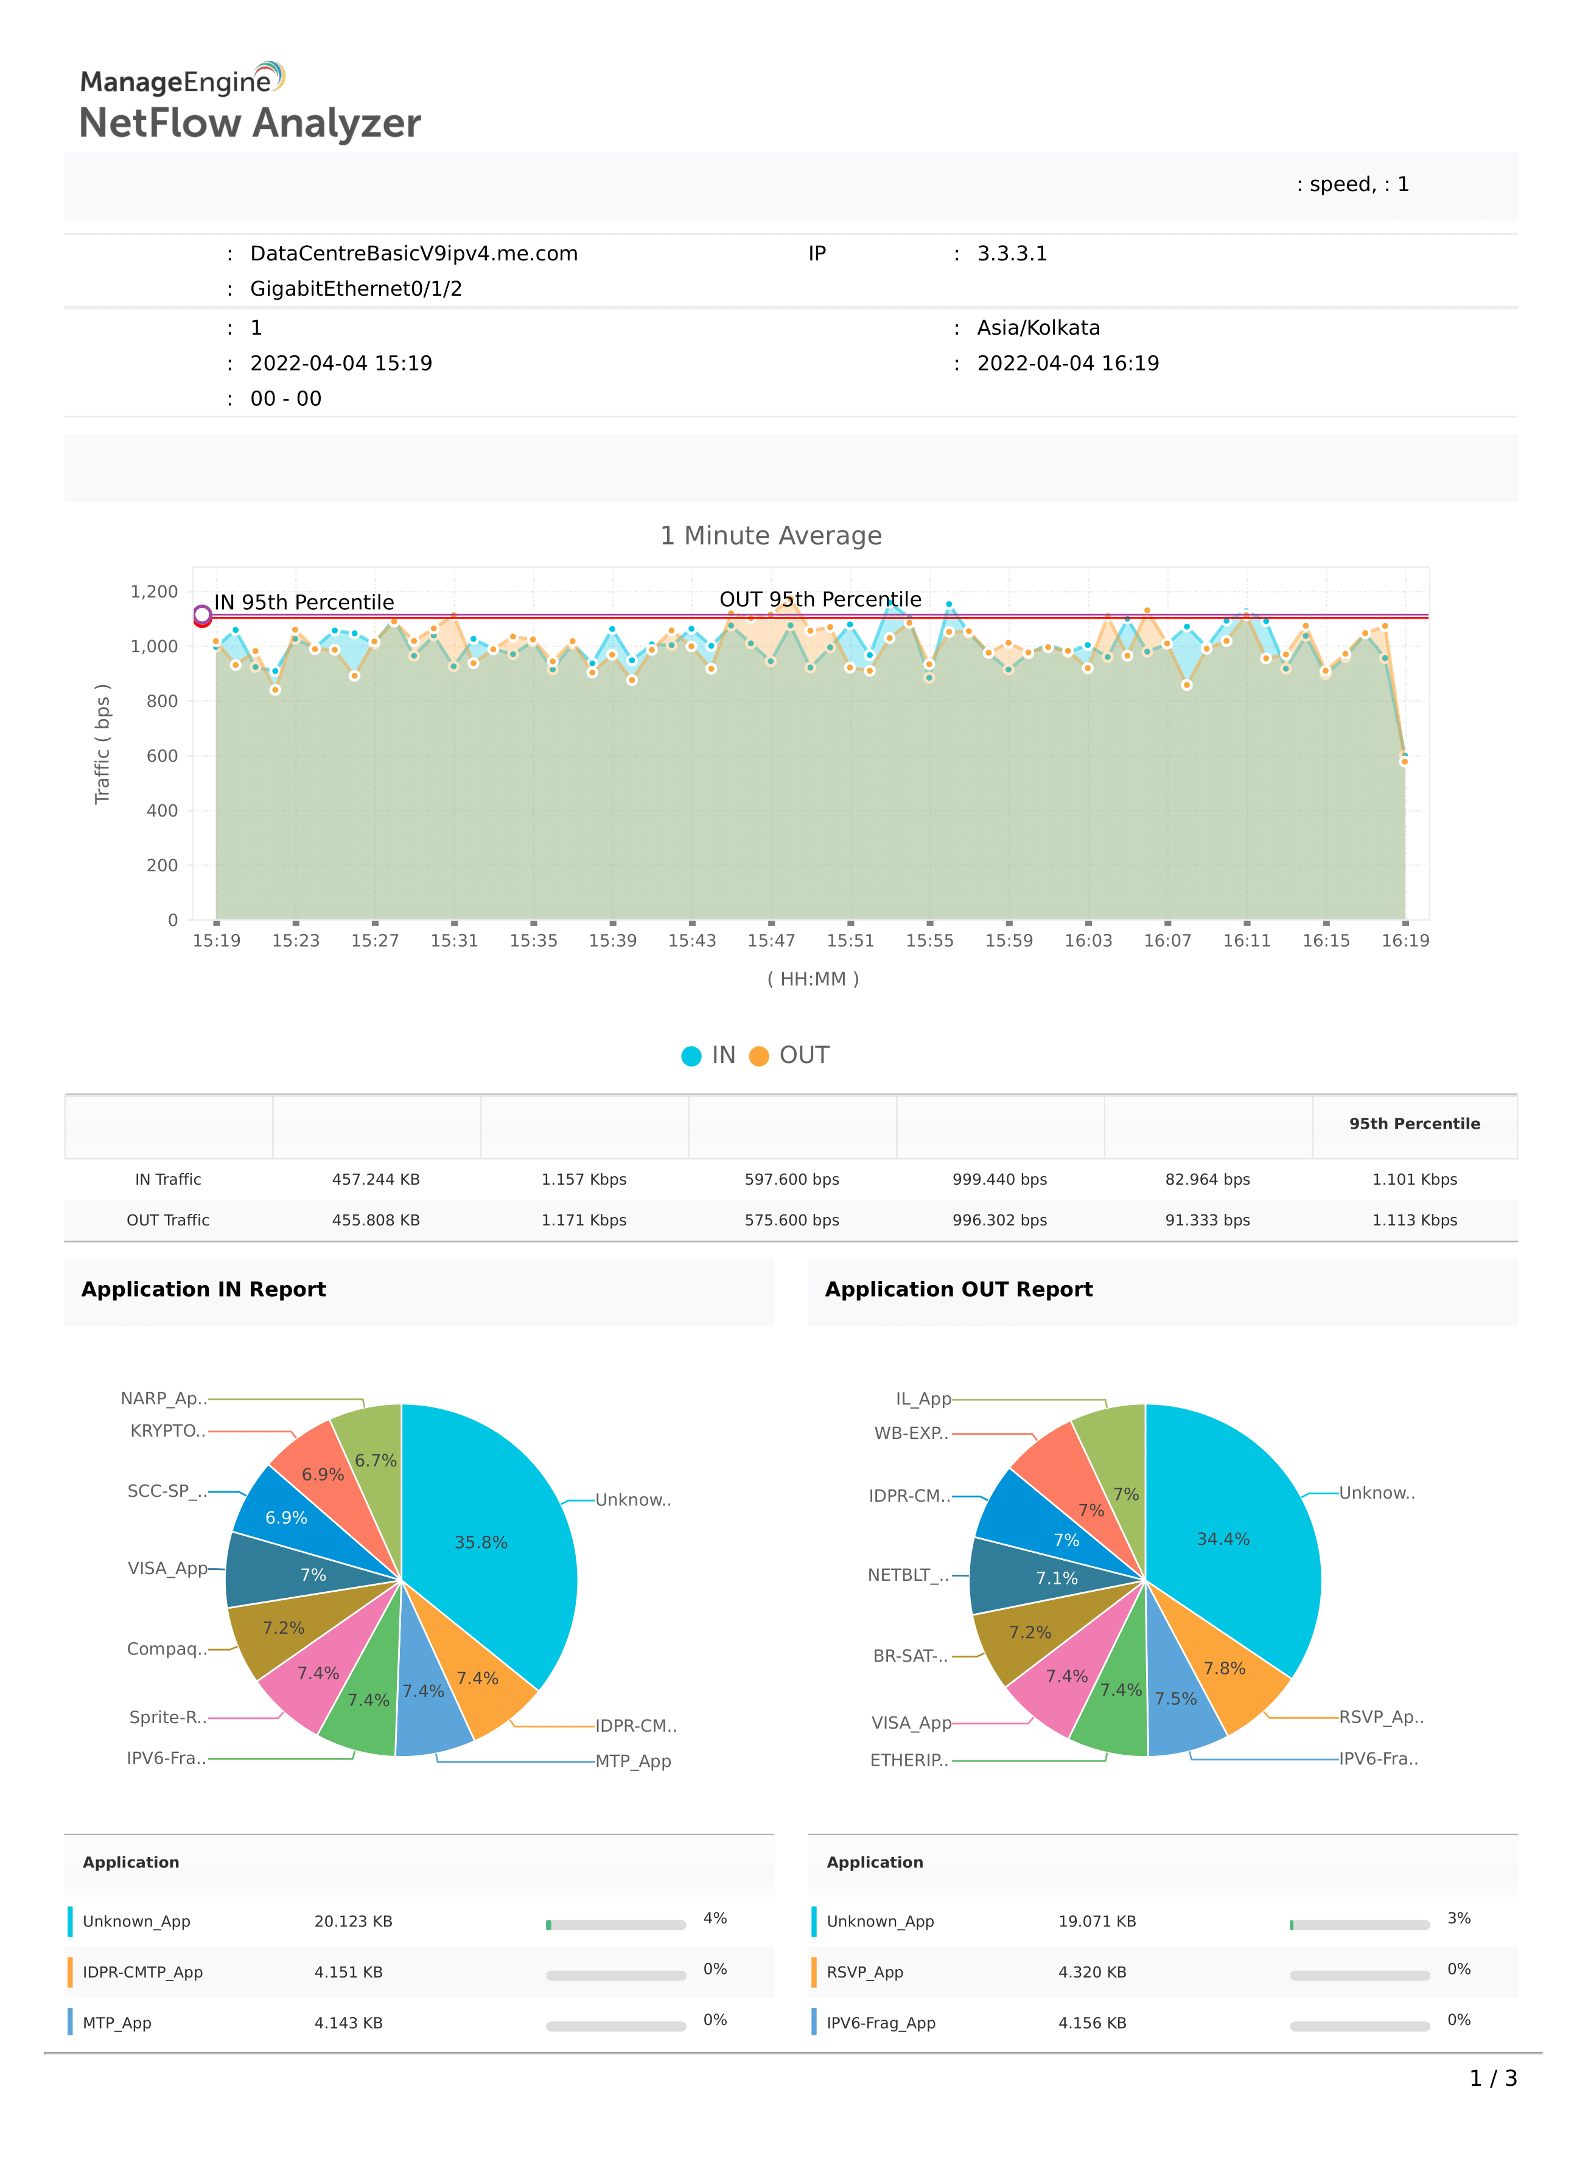Click the Application OUT Report header

tap(959, 1289)
